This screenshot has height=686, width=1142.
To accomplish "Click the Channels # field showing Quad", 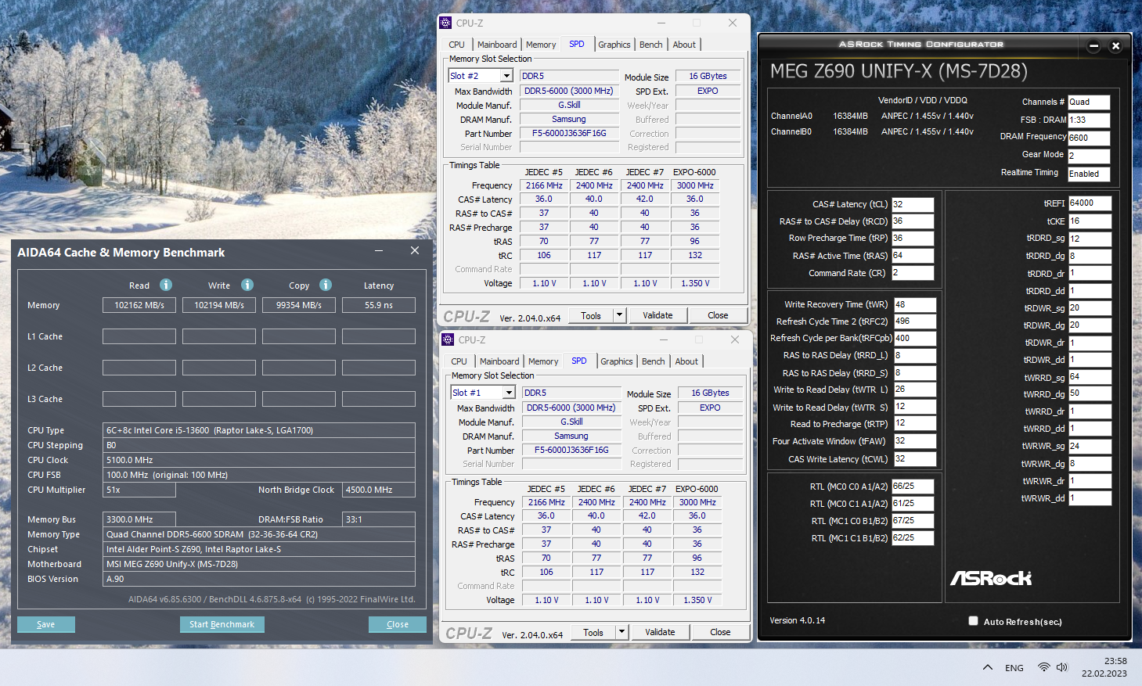I will (1089, 102).
